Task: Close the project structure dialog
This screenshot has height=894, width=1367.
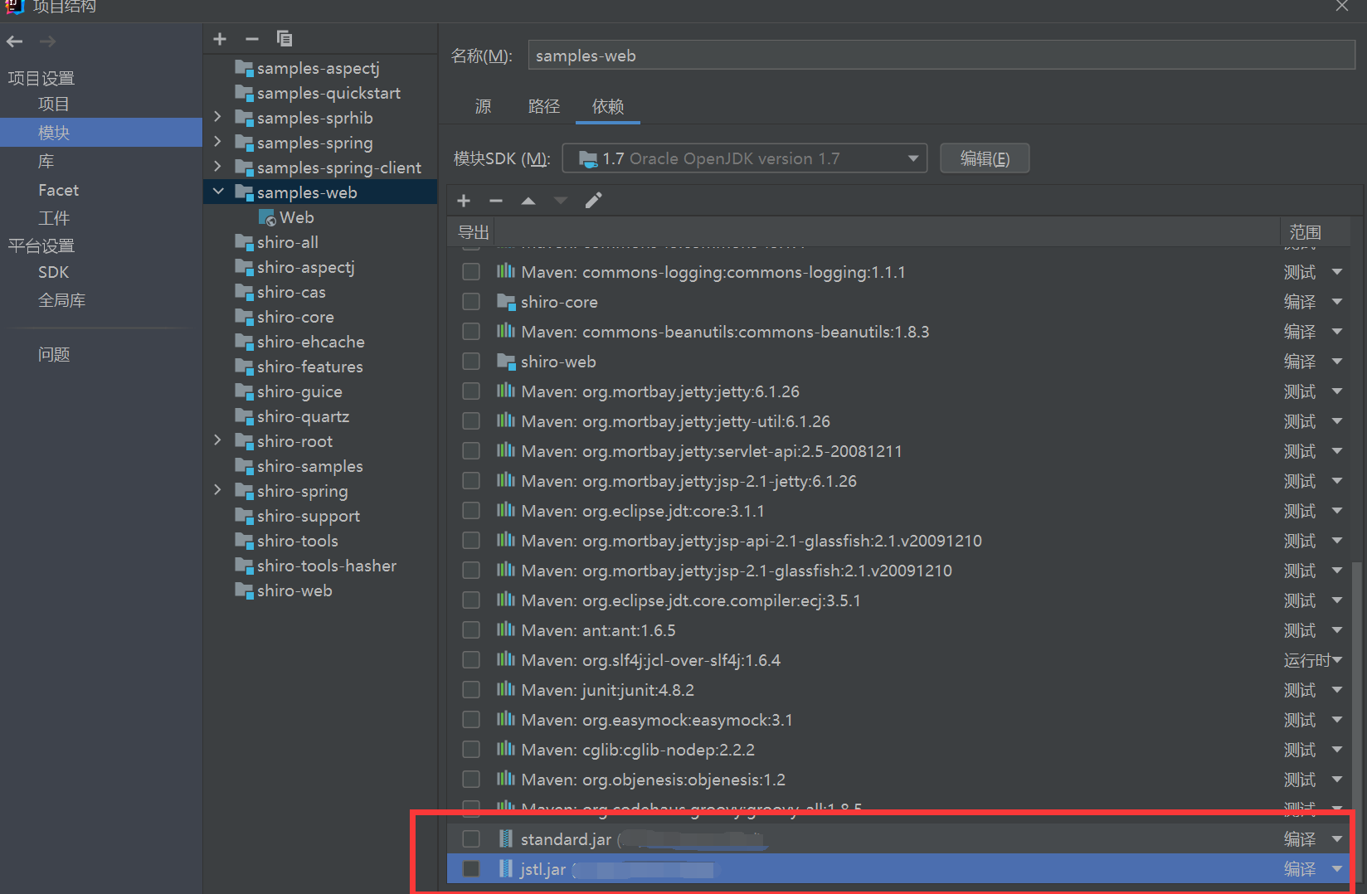Action: click(x=1342, y=6)
